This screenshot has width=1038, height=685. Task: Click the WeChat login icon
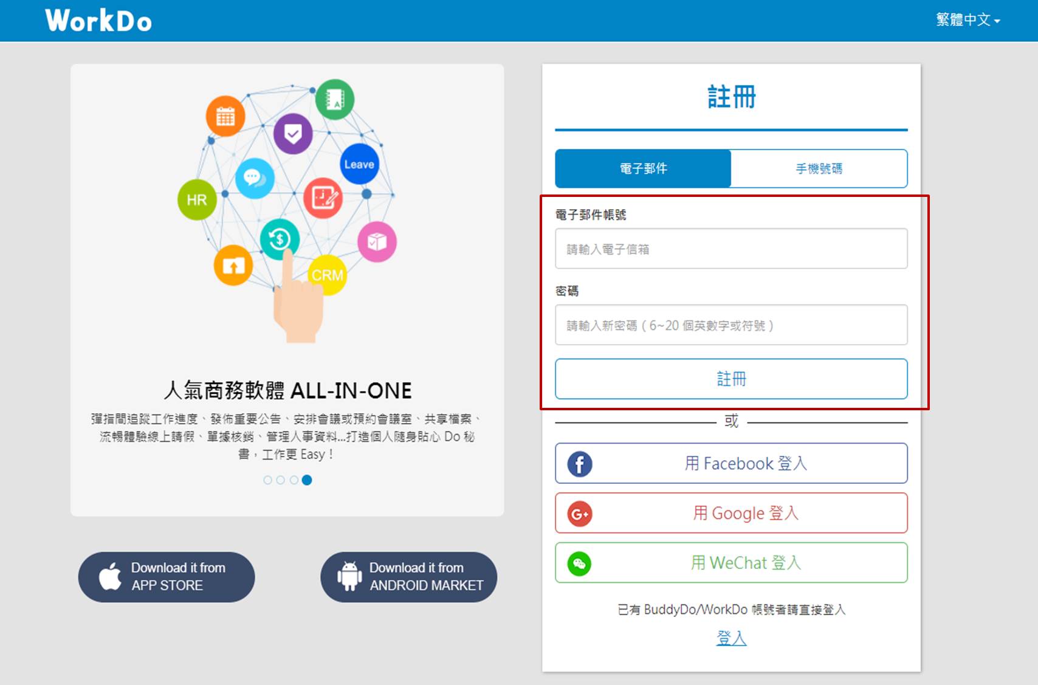click(x=579, y=563)
